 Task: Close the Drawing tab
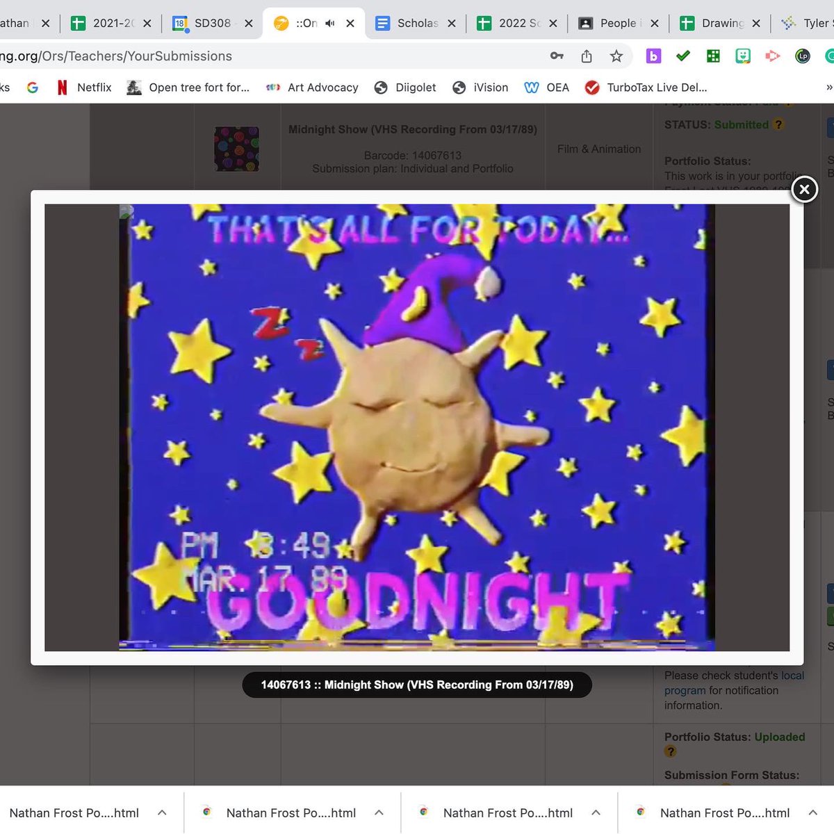coord(756,24)
